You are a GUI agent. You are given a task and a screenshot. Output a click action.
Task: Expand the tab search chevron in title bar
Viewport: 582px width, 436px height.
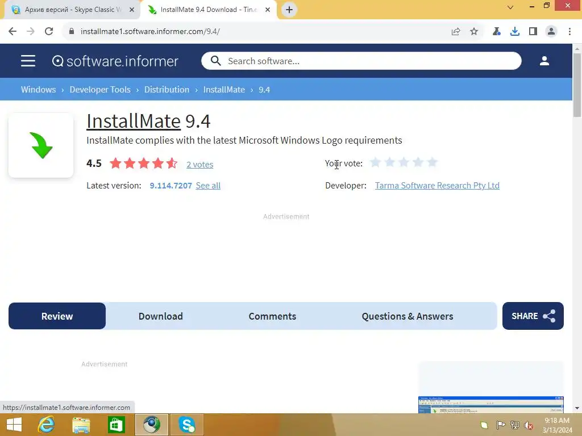(x=510, y=7)
